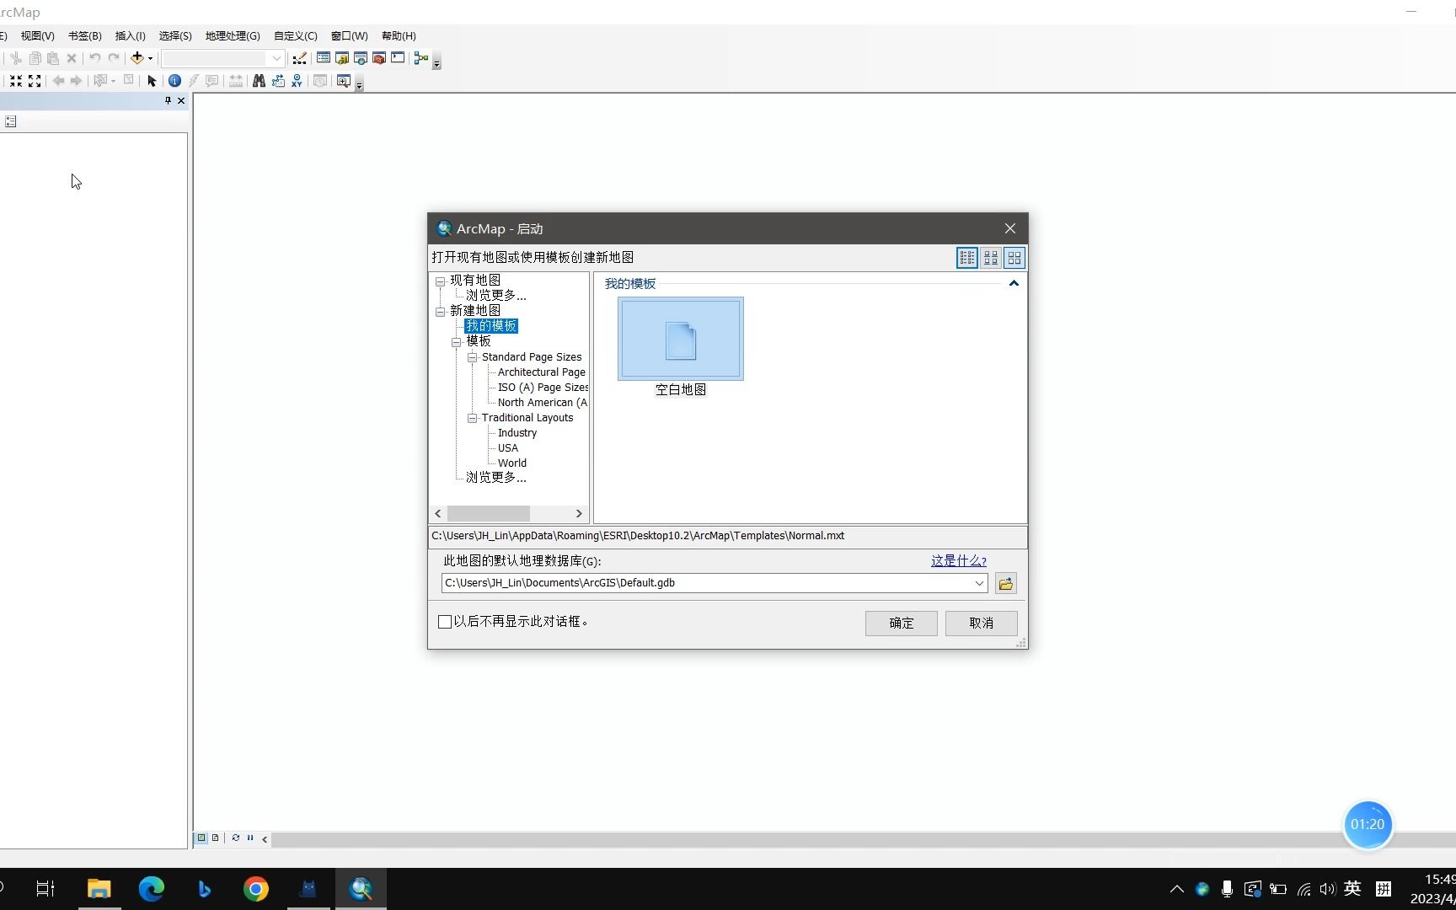Switch to Data View button
The width and height of the screenshot is (1456, 910).
(201, 838)
